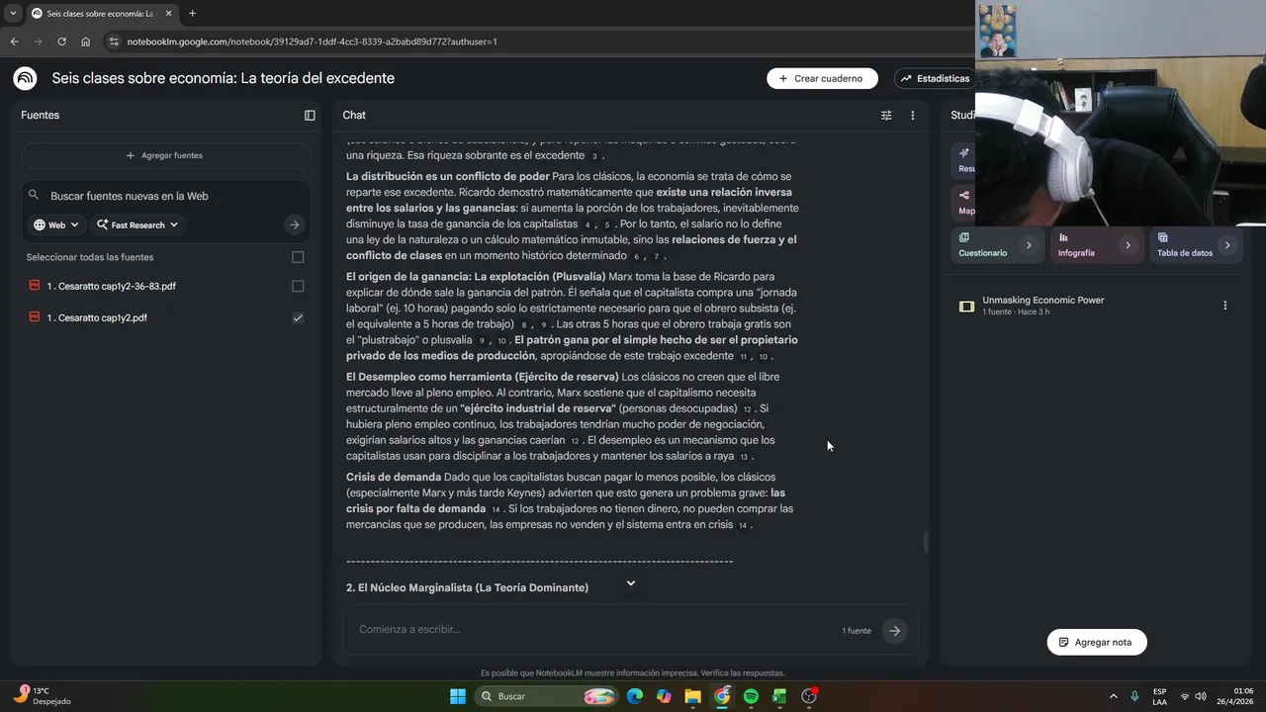Click the 1 fuente label in chat box
The width and height of the screenshot is (1266, 712).
point(857,631)
